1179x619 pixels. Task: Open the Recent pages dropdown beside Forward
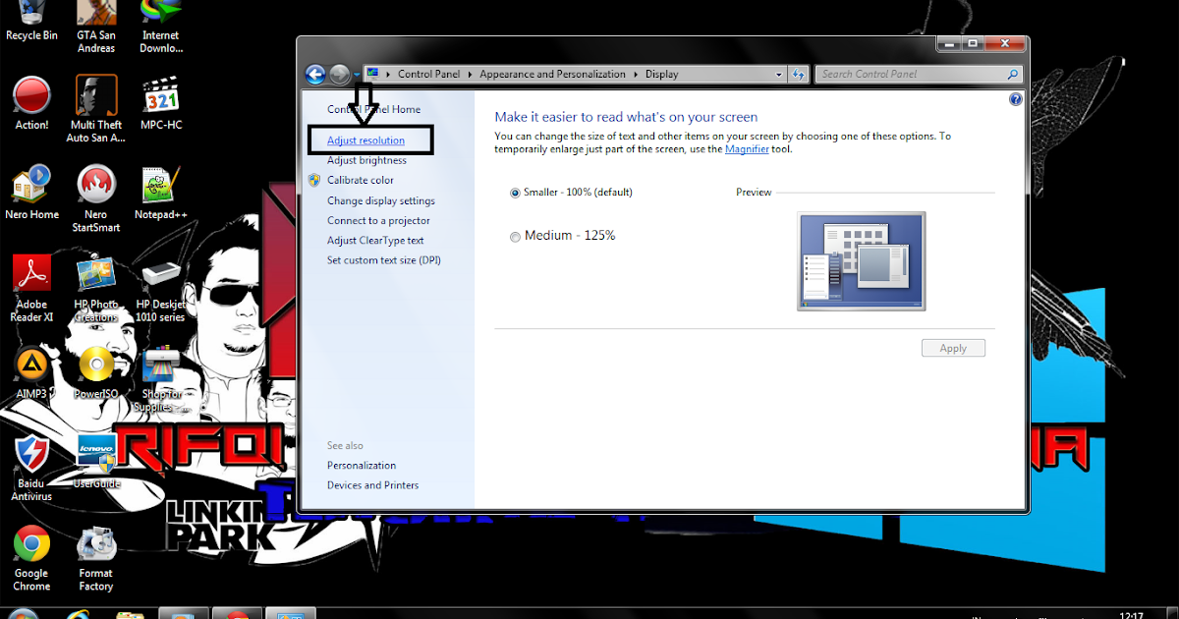pos(357,75)
